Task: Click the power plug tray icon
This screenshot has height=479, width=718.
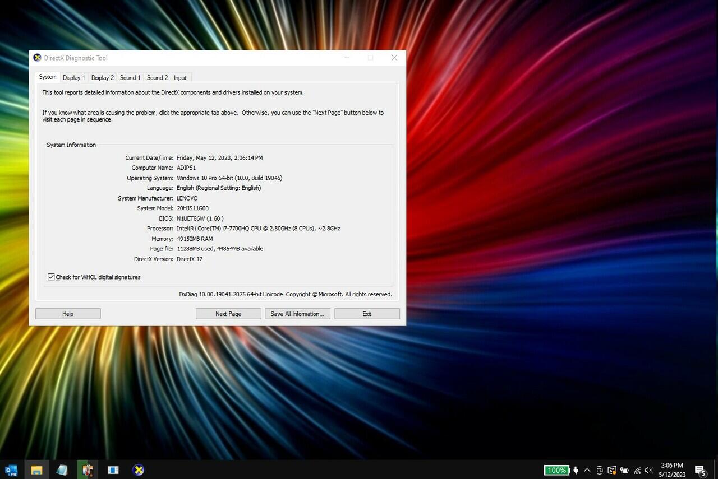Action: pyautogui.click(x=576, y=470)
